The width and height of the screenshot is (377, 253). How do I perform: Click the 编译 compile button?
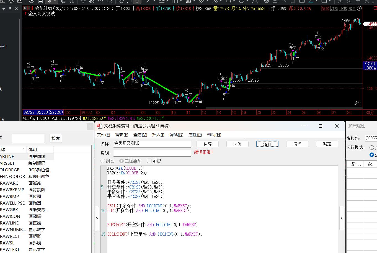point(297,144)
